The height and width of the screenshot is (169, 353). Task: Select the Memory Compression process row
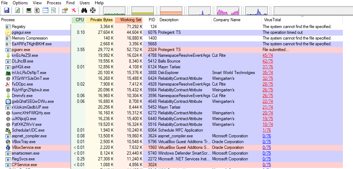pos(171,38)
